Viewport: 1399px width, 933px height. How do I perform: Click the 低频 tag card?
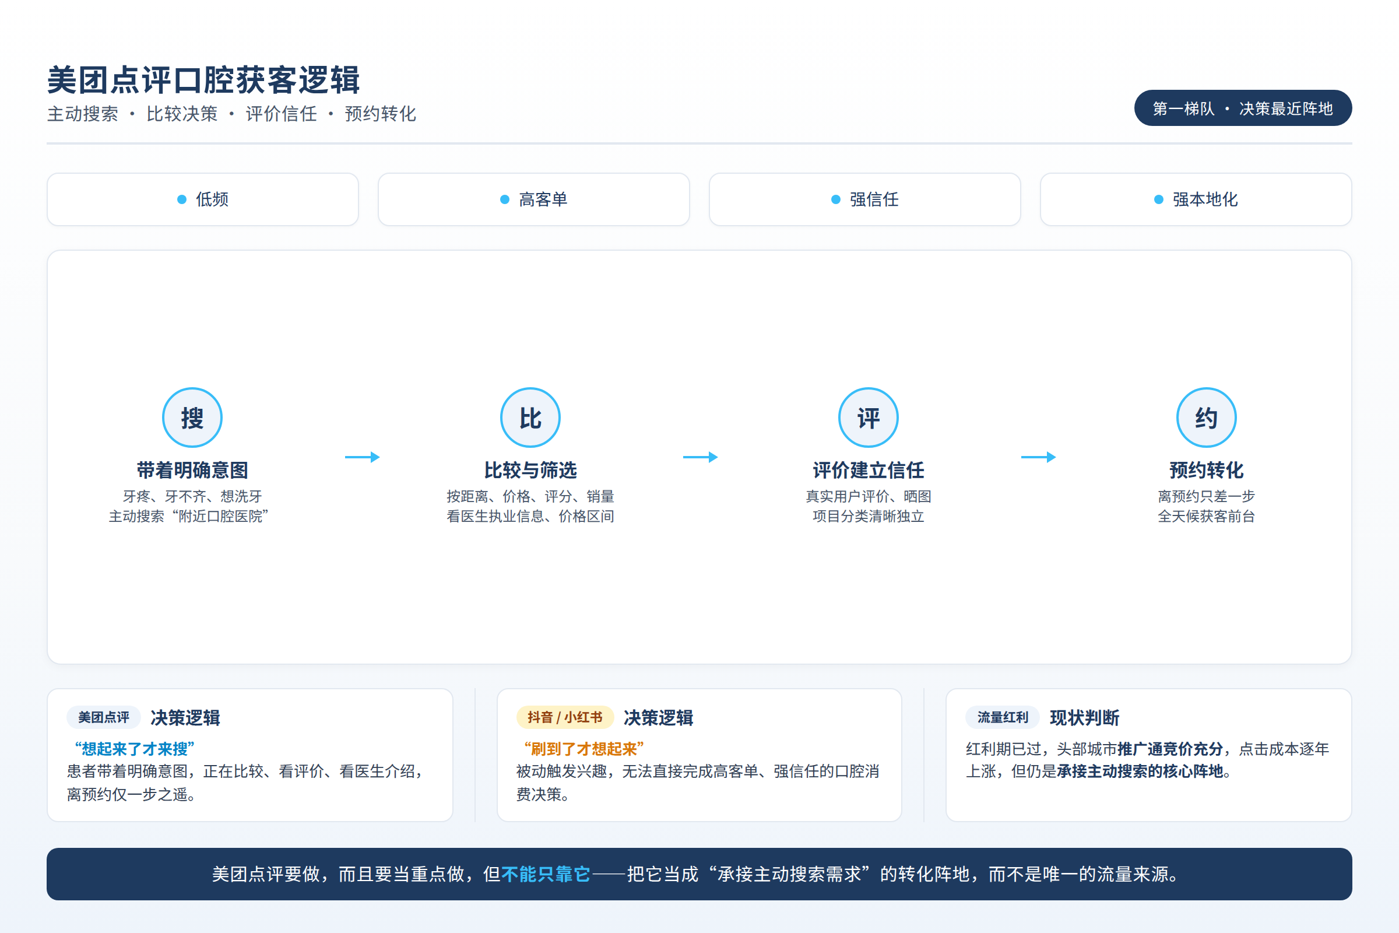(x=203, y=199)
